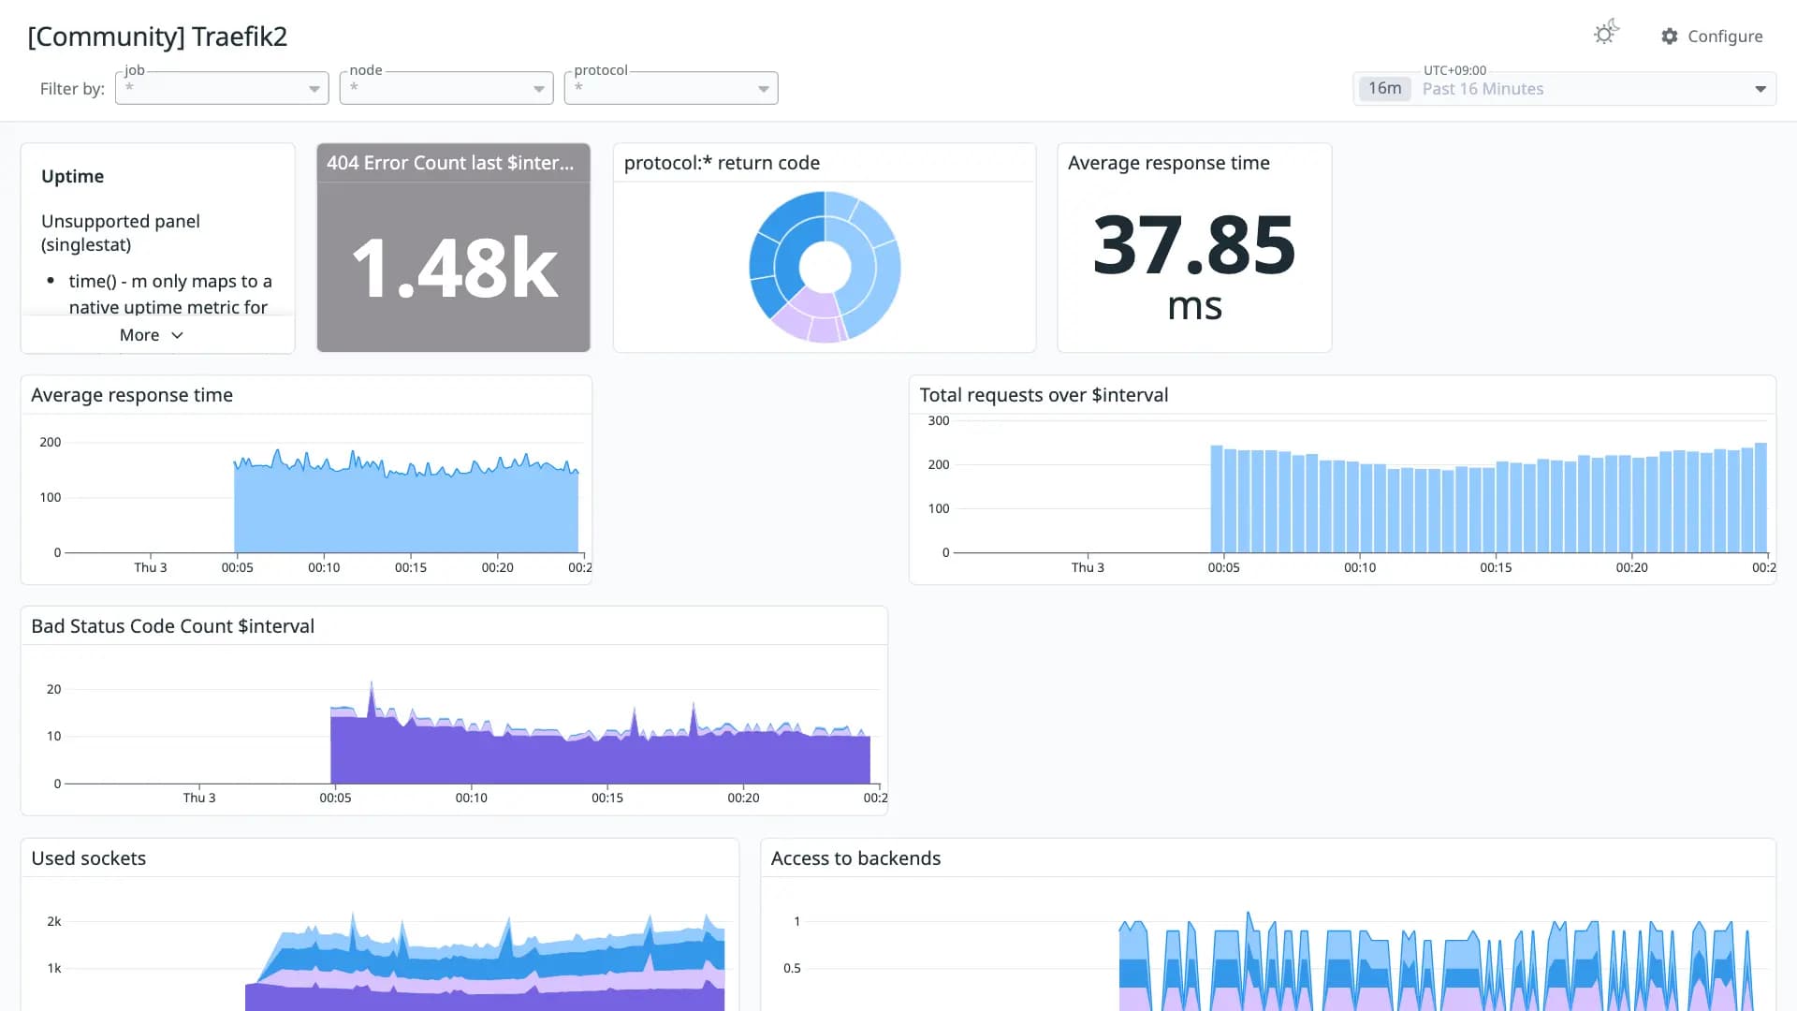This screenshot has width=1797, height=1011.
Task: Click the 00:20 marker on Bad Status Code graph
Action: 743,798
